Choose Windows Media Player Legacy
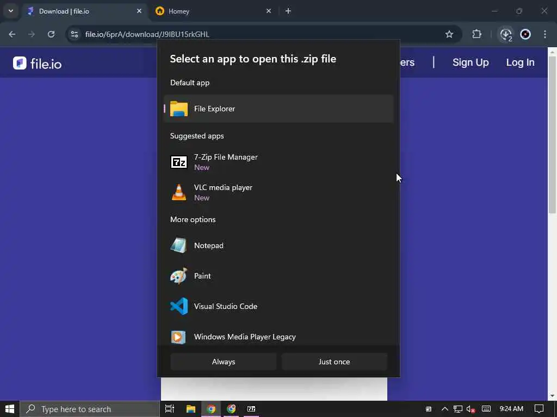Image resolution: width=557 pixels, height=417 pixels. [x=278, y=336]
